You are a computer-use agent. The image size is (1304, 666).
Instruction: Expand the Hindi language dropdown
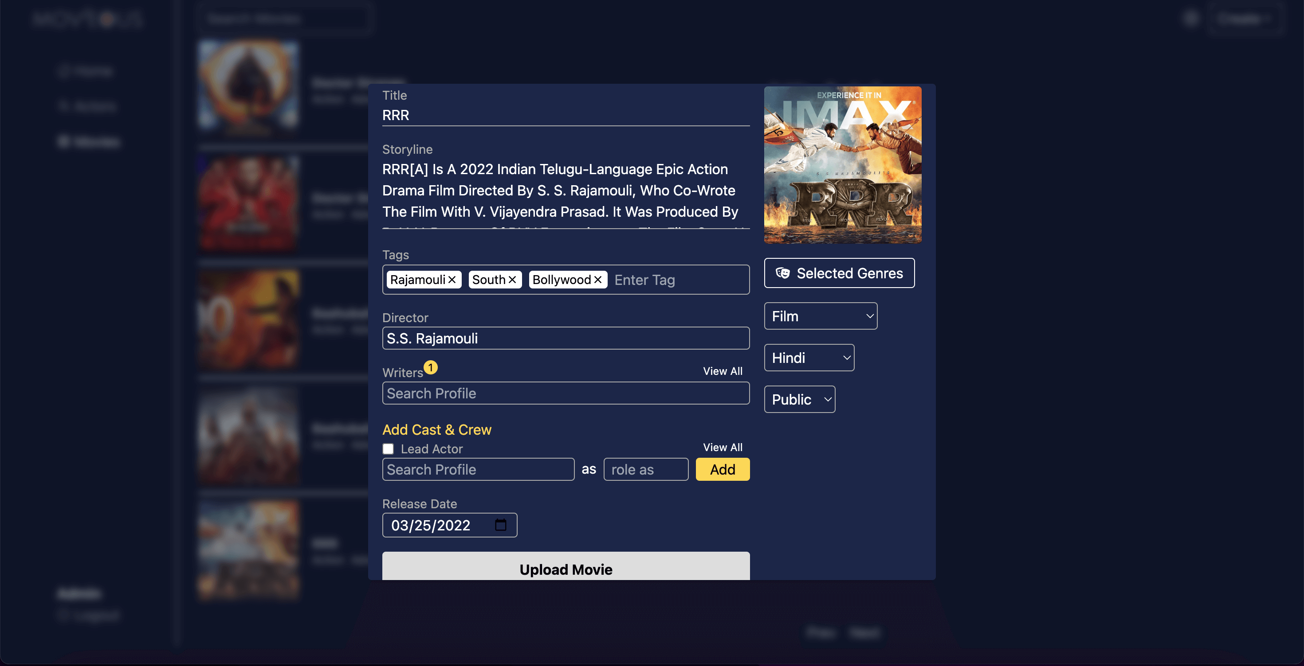[x=809, y=357]
